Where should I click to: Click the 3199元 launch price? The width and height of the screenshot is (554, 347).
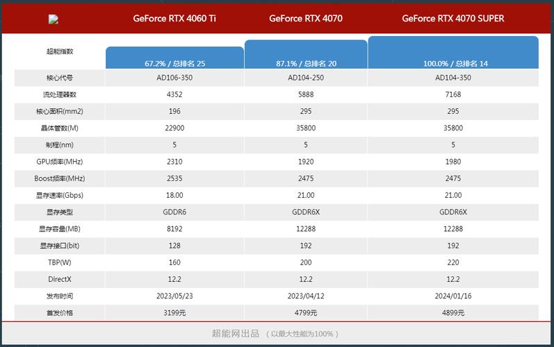174,313
